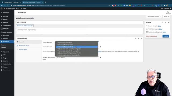Click the WordPress logo in admin bar
This screenshot has height=96, width=172.
[2, 8]
